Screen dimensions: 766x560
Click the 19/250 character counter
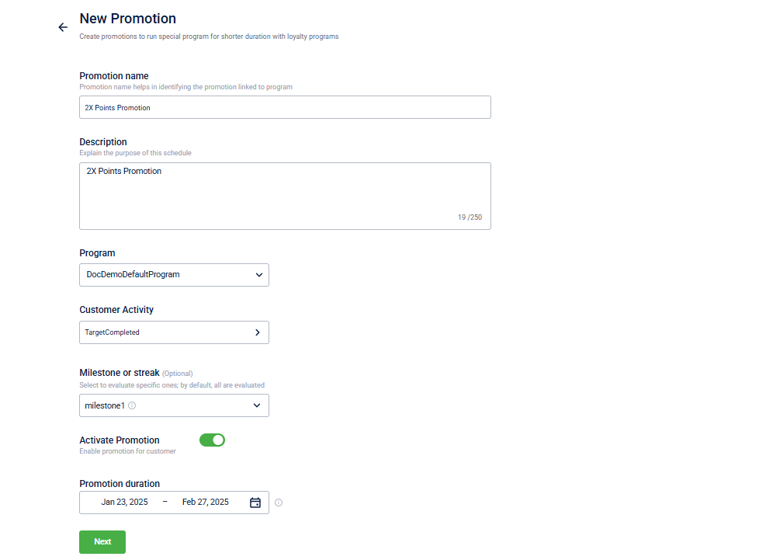(x=470, y=217)
